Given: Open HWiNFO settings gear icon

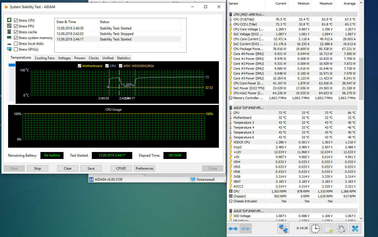Looking at the screenshot, I should point(342,229).
